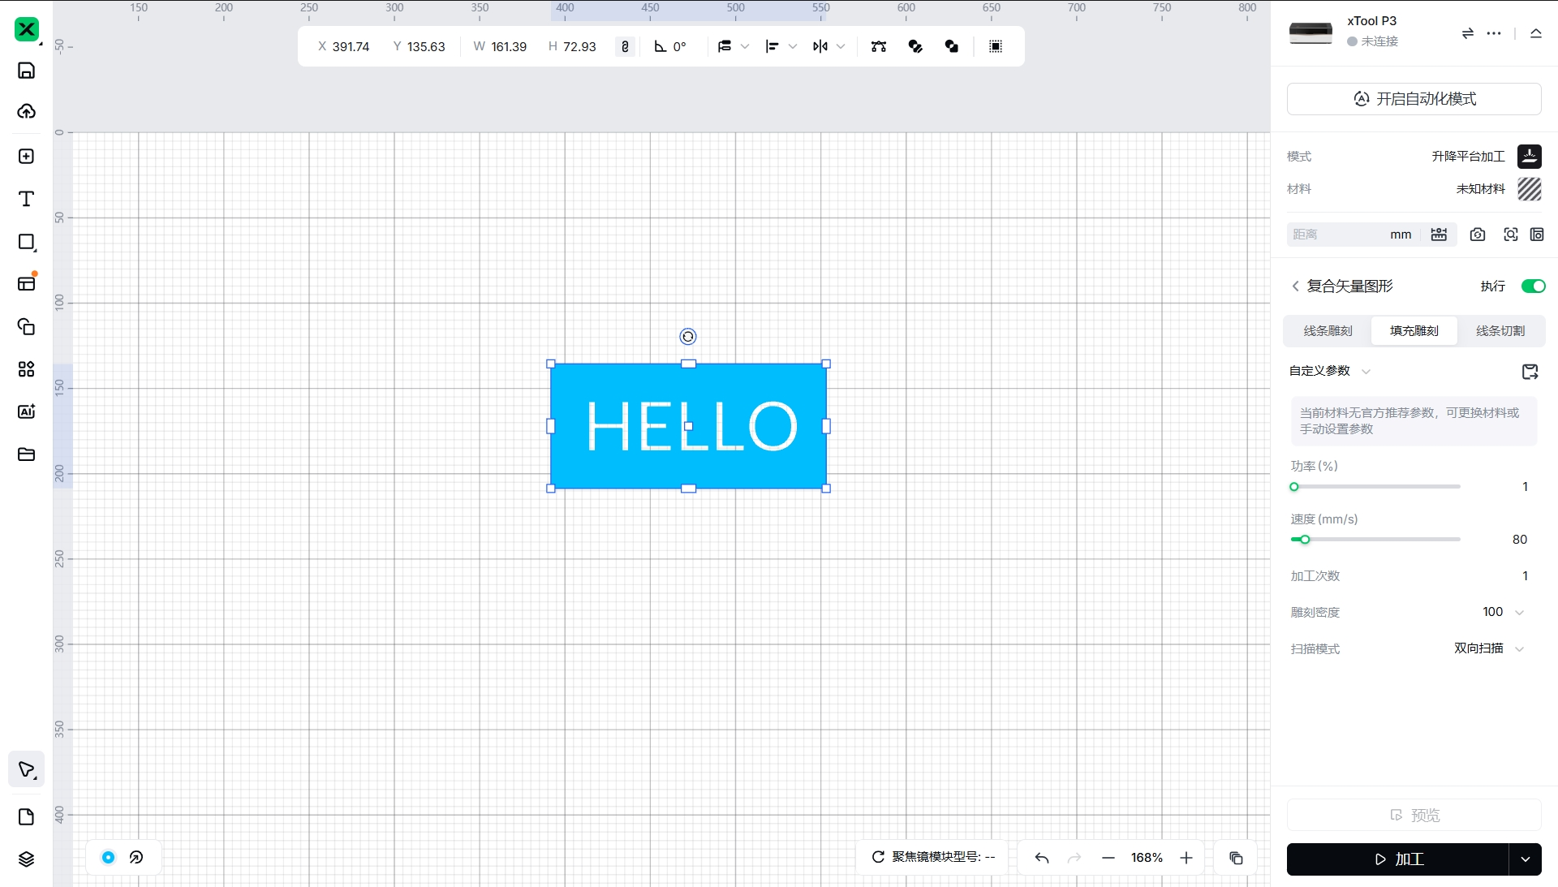Toggle the aspect ratio lock
Screen dimensions: 1558x887
(x=625, y=46)
